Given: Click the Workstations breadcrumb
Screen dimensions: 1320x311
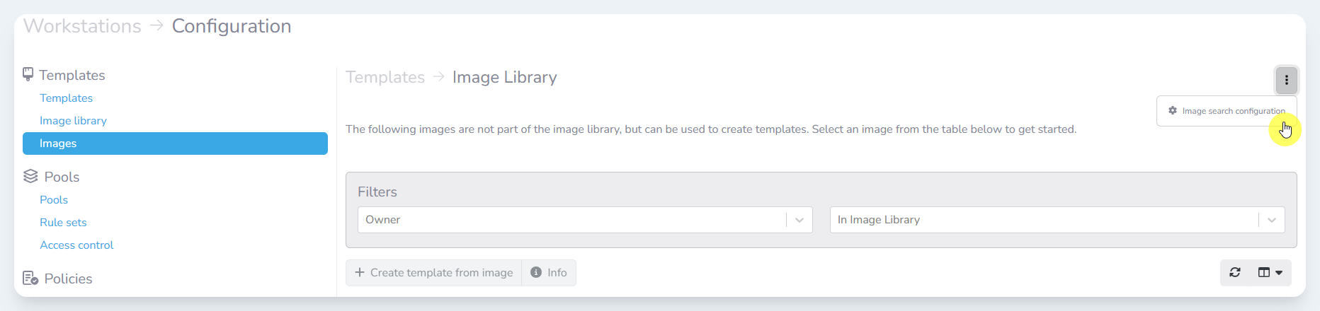Looking at the screenshot, I should tap(82, 26).
